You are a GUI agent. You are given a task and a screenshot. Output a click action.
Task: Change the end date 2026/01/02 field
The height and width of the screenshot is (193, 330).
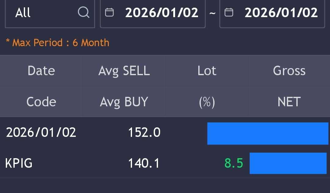(x=281, y=13)
